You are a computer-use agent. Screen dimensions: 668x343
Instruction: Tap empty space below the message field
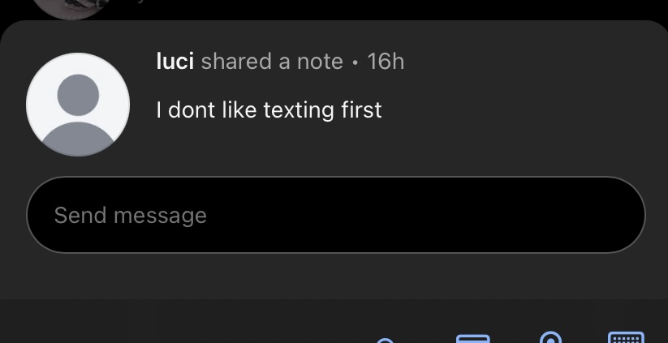click(334, 276)
